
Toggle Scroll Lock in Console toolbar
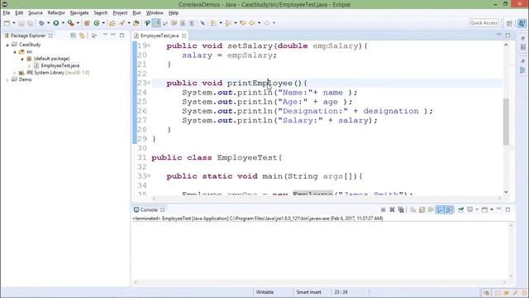(422, 209)
